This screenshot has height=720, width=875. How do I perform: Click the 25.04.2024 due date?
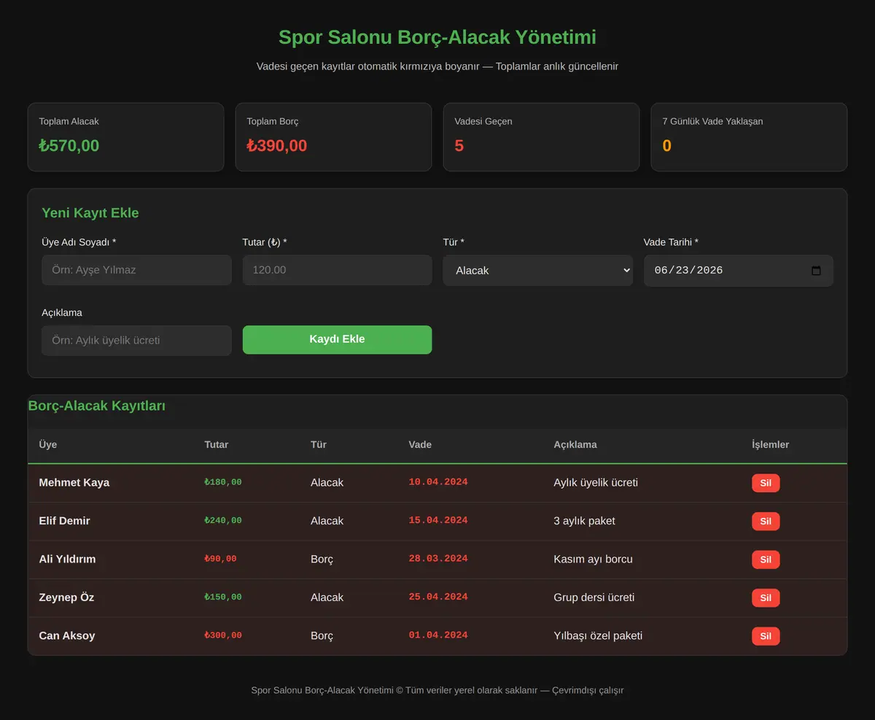pos(438,597)
